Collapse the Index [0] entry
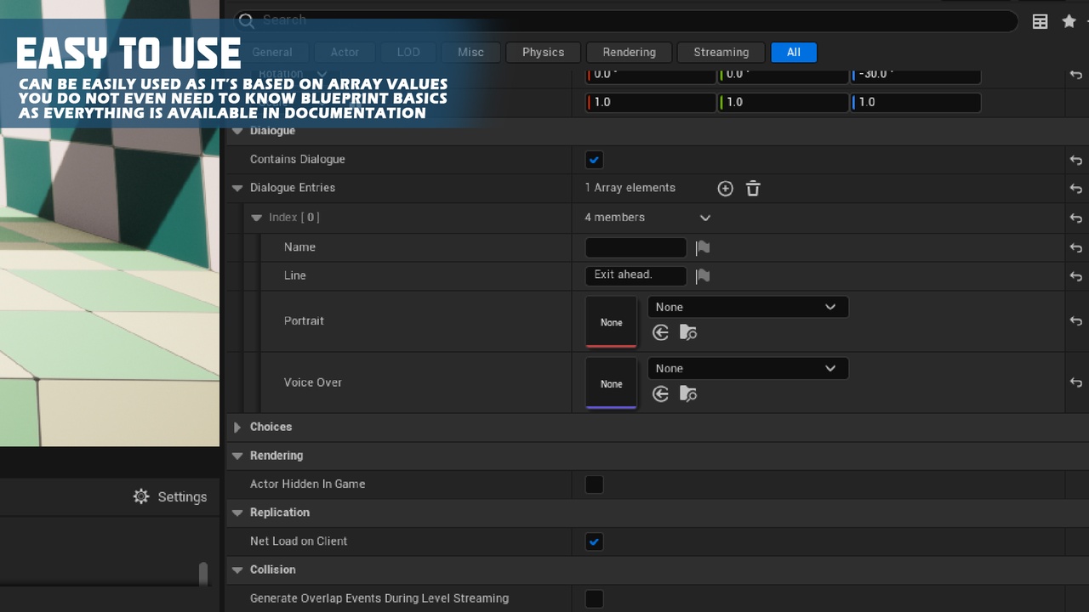 click(x=256, y=218)
